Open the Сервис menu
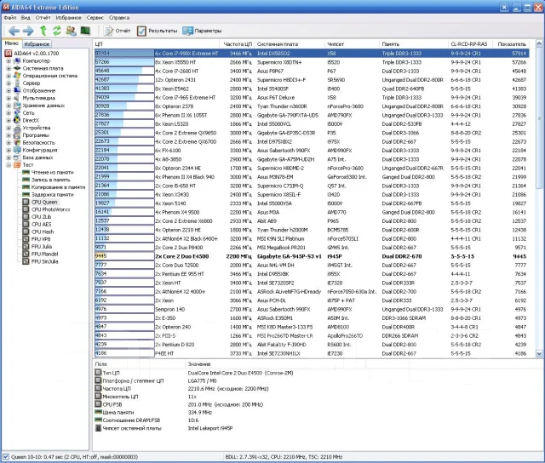Image resolution: width=545 pixels, height=463 pixels. tap(95, 18)
